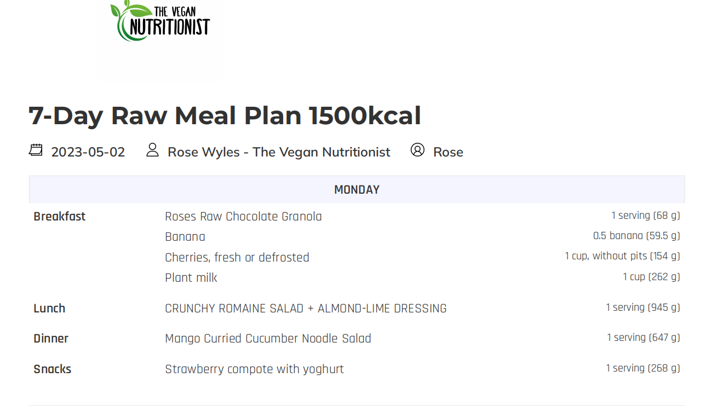The height and width of the screenshot is (406, 724).
Task: Open Strawberry compote with yoghurt
Action: pyautogui.click(x=254, y=369)
